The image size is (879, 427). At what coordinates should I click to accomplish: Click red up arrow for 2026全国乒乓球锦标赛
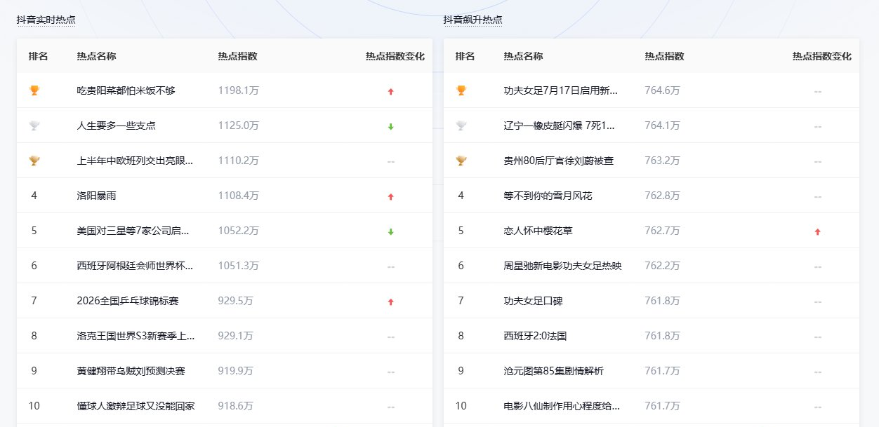coord(391,301)
